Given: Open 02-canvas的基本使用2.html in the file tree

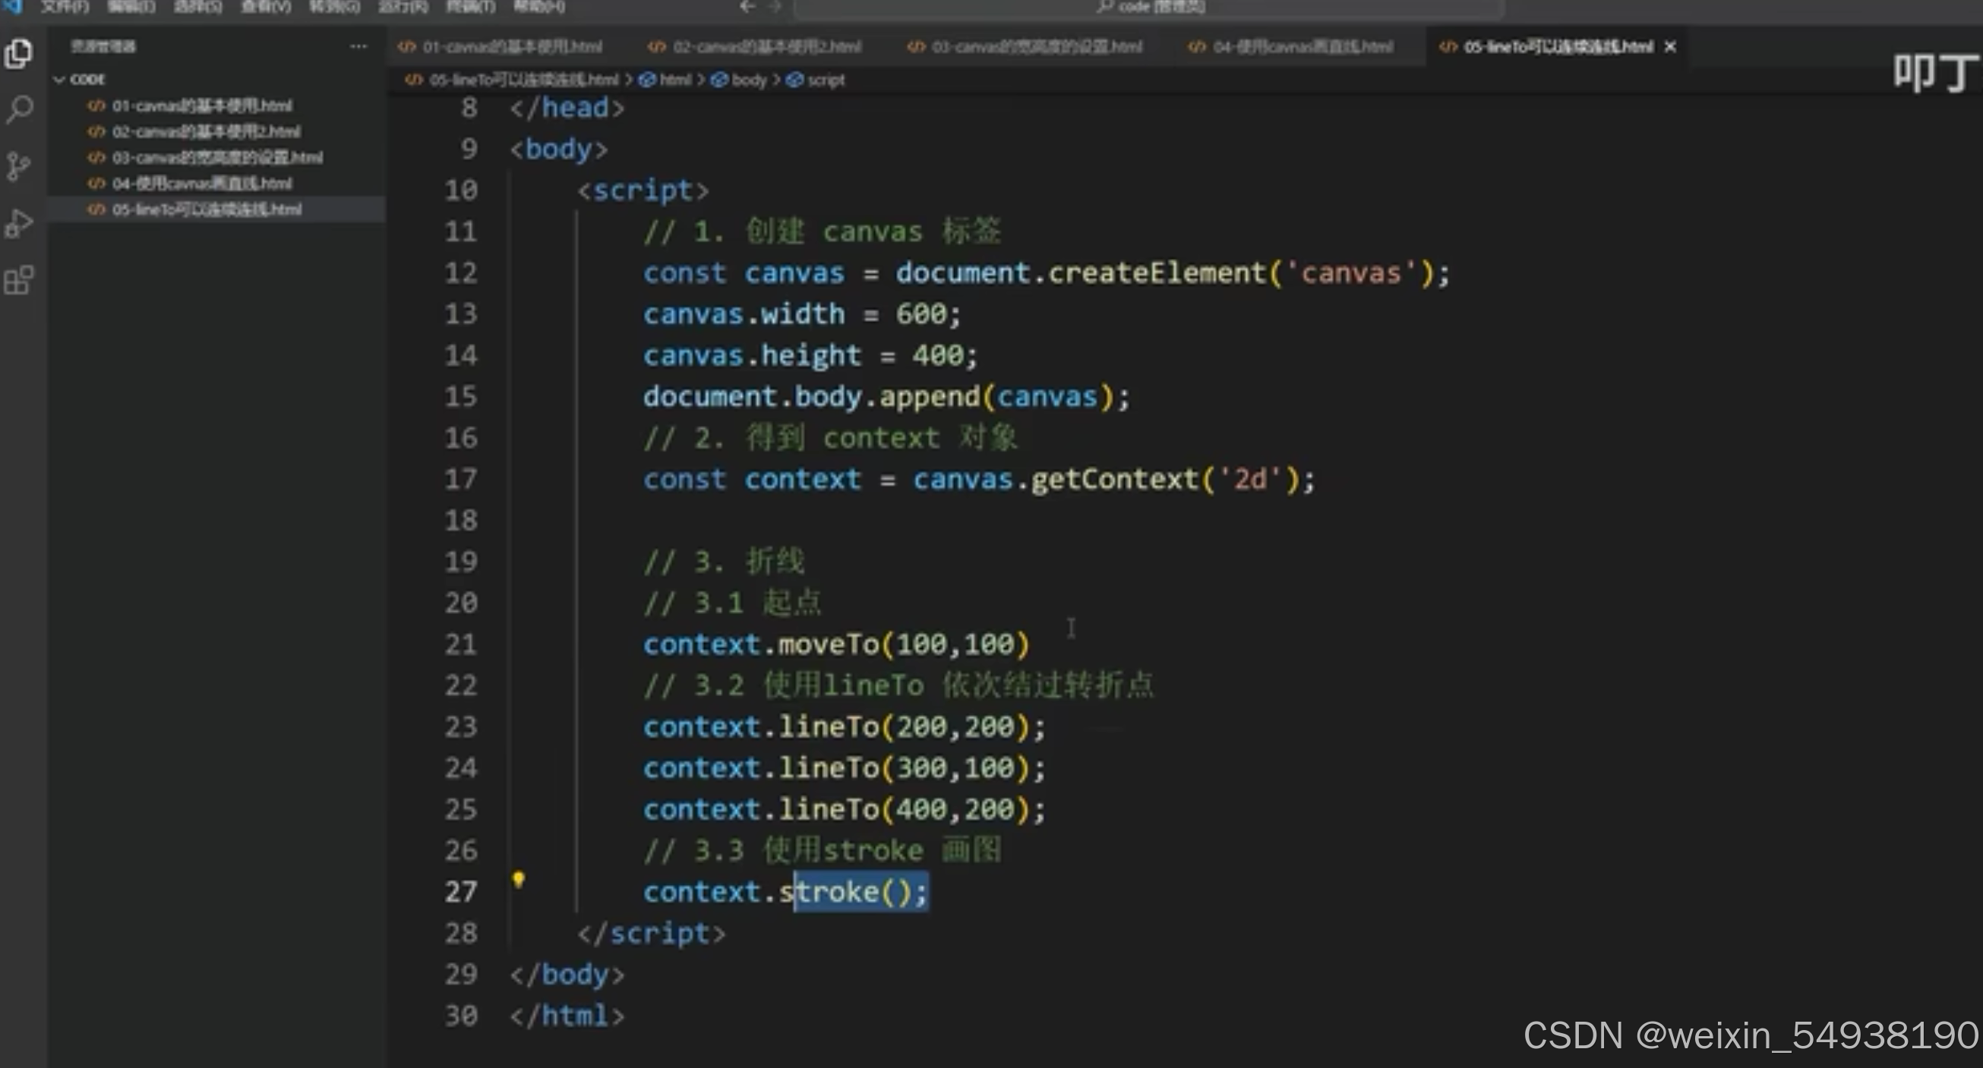Looking at the screenshot, I should click(x=206, y=131).
